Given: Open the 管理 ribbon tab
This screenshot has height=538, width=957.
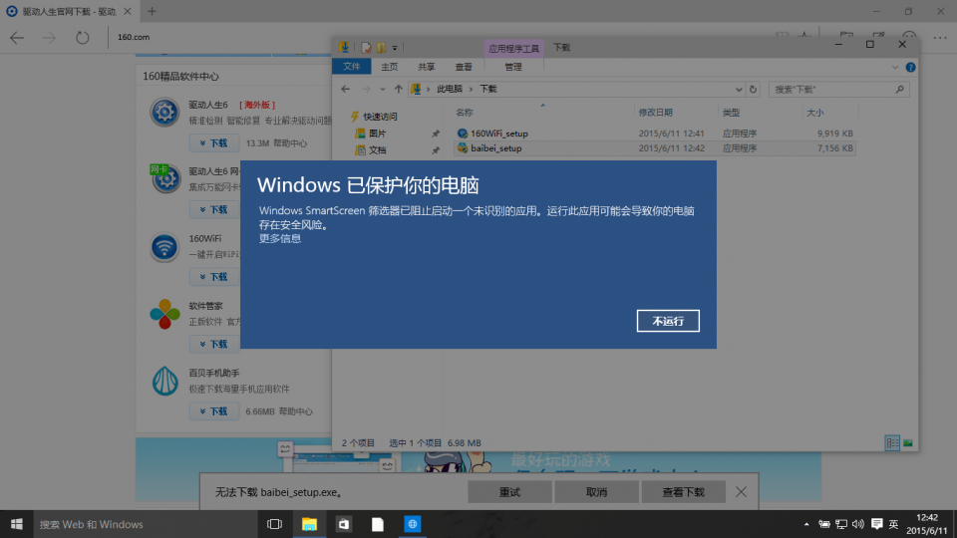Looking at the screenshot, I should (512, 67).
